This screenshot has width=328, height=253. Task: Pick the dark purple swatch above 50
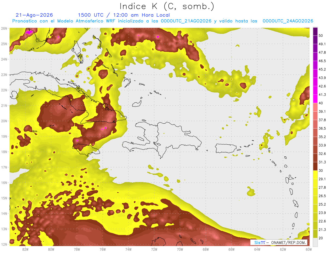pyautogui.click(x=315, y=31)
